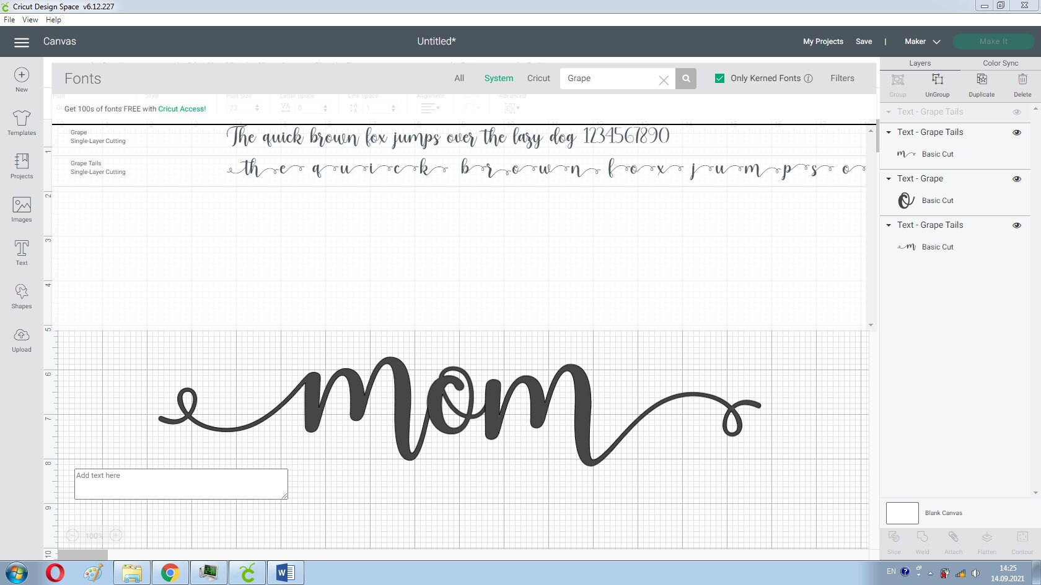This screenshot has width=1041, height=585.
Task: Switch to the Color Sync tab
Action: tap(1000, 63)
